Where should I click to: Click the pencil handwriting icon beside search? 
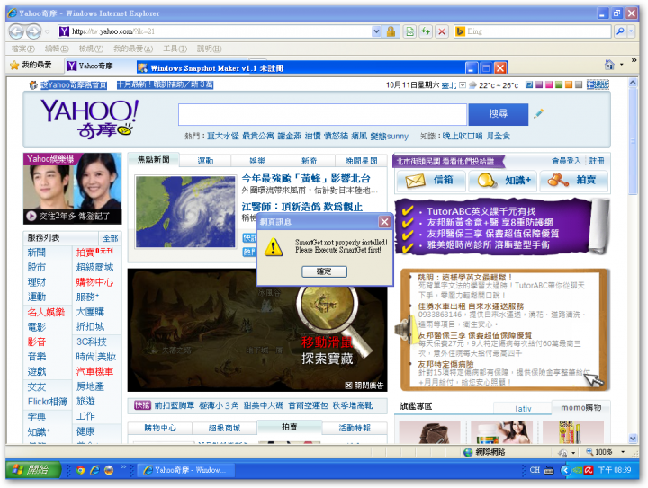538,113
